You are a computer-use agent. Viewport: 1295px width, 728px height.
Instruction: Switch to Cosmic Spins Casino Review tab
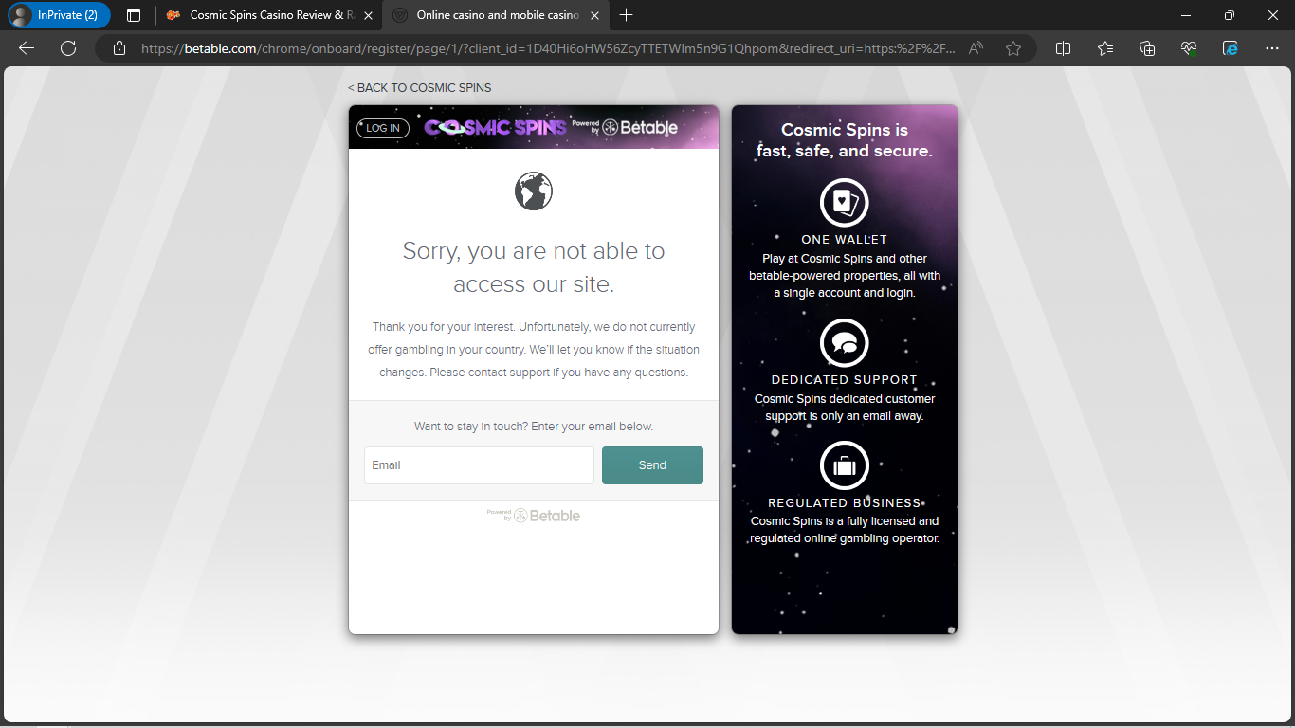coord(261,15)
